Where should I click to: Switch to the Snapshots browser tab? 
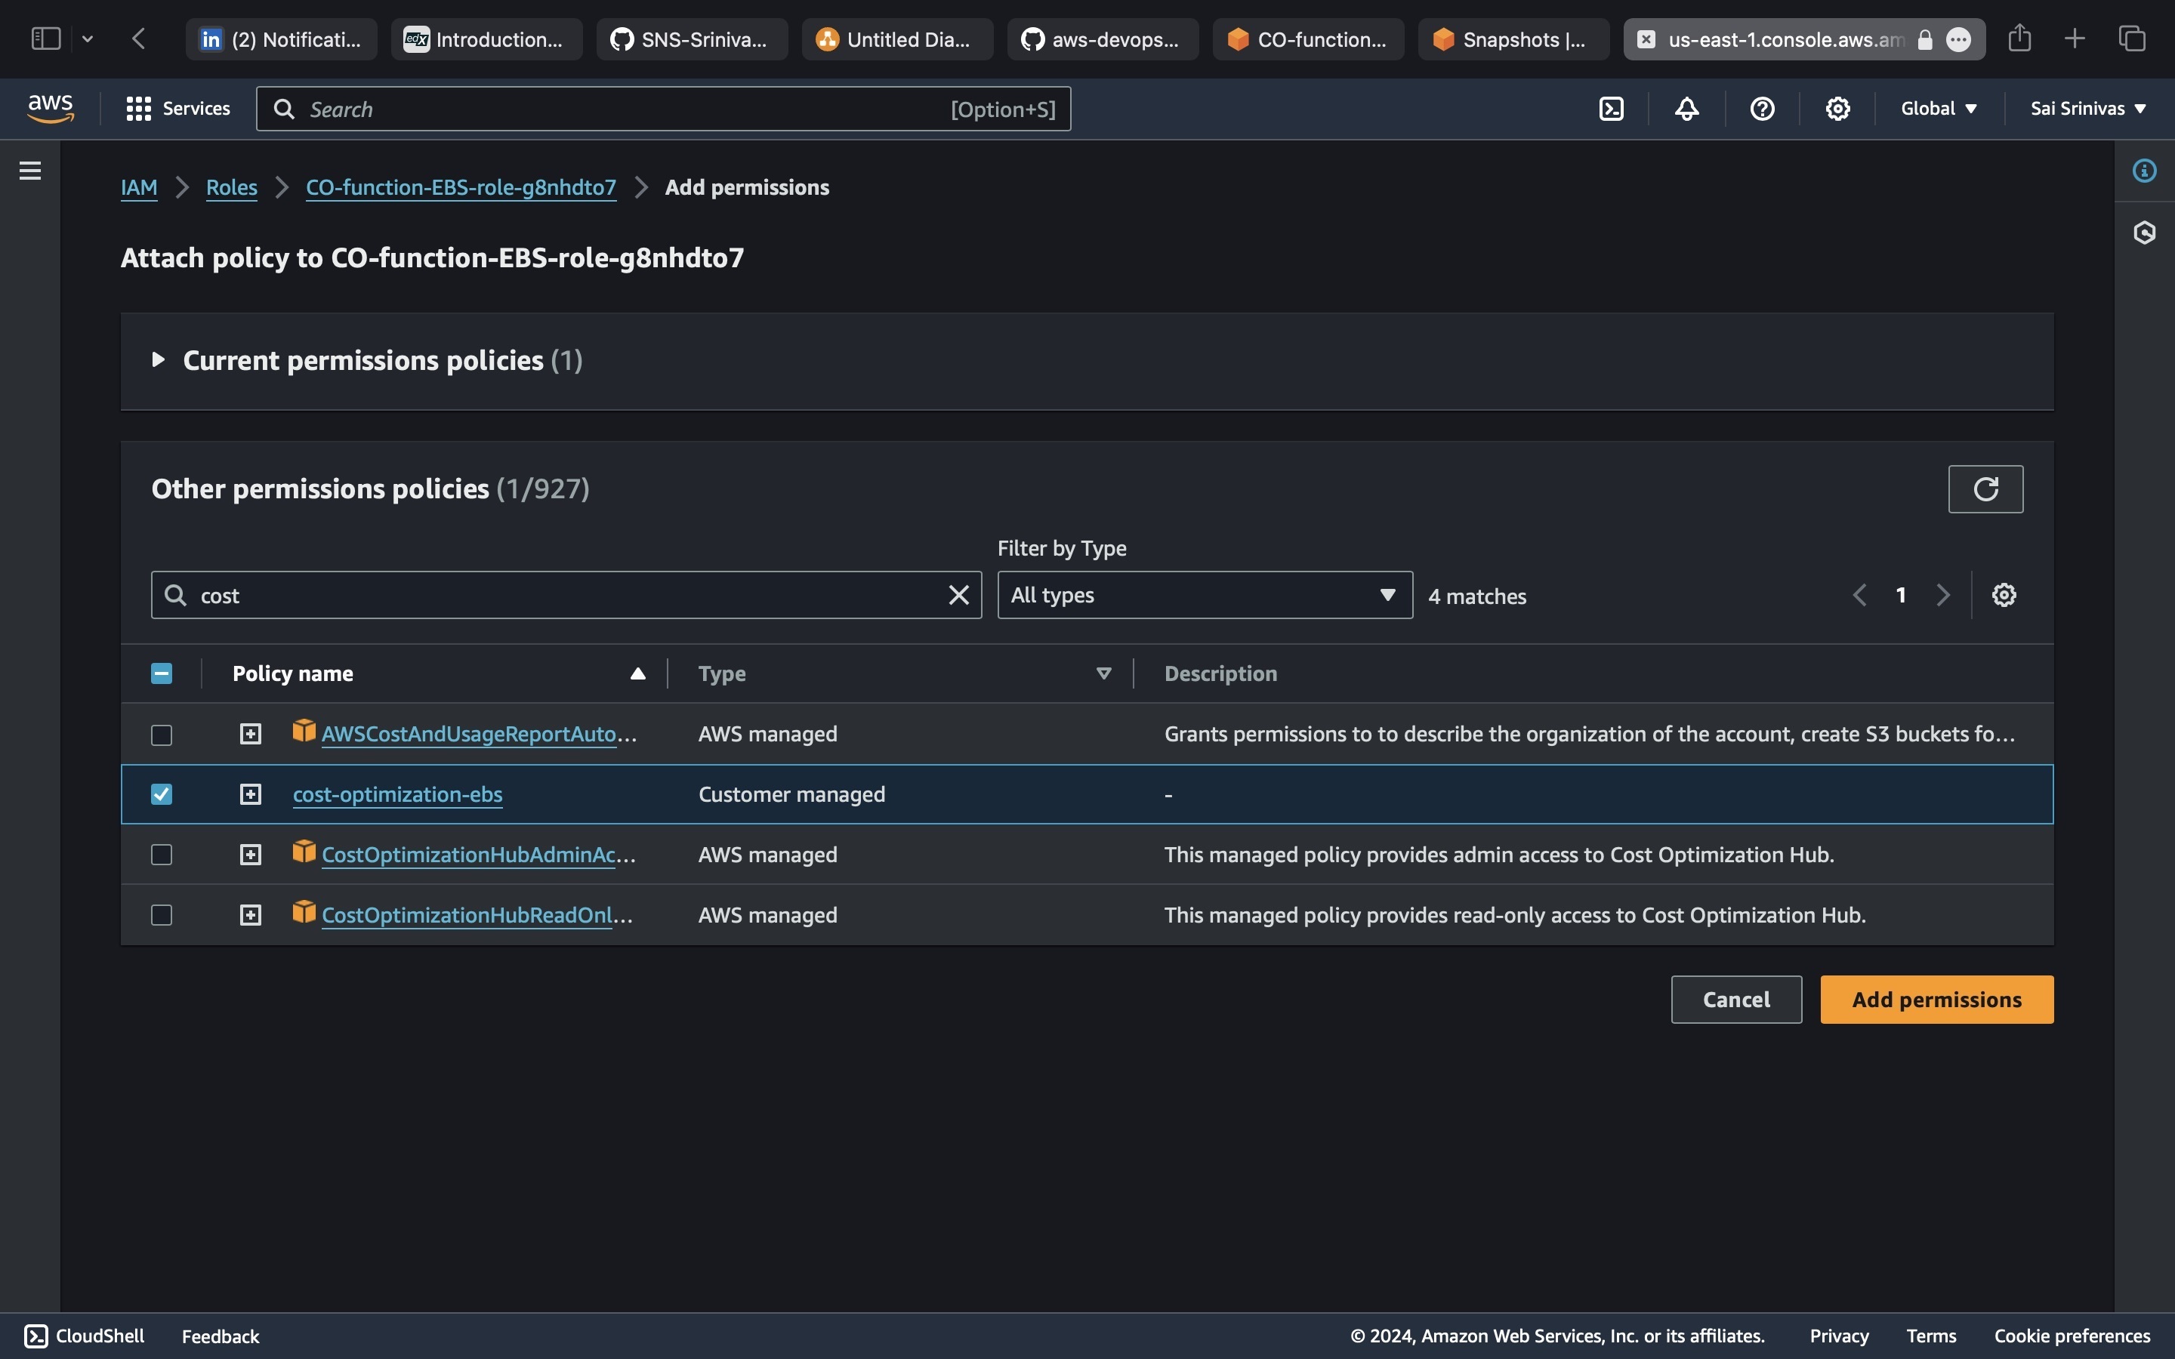1512,39
